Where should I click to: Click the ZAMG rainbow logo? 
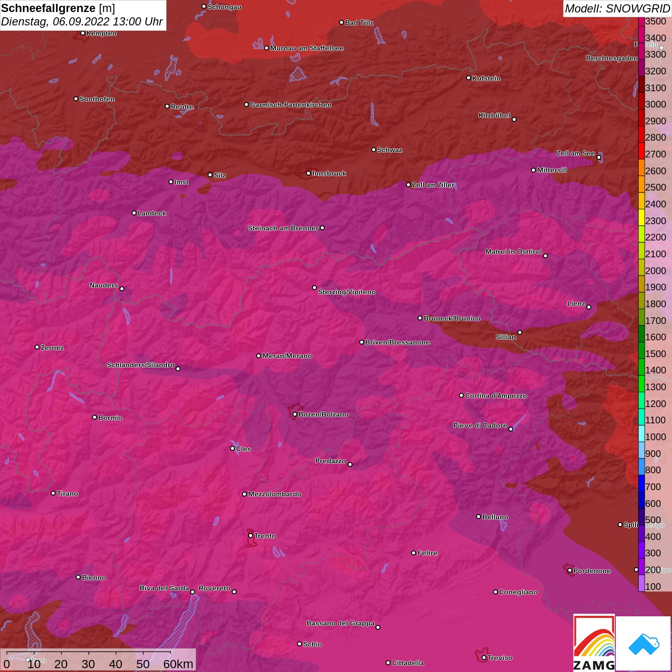[594, 643]
